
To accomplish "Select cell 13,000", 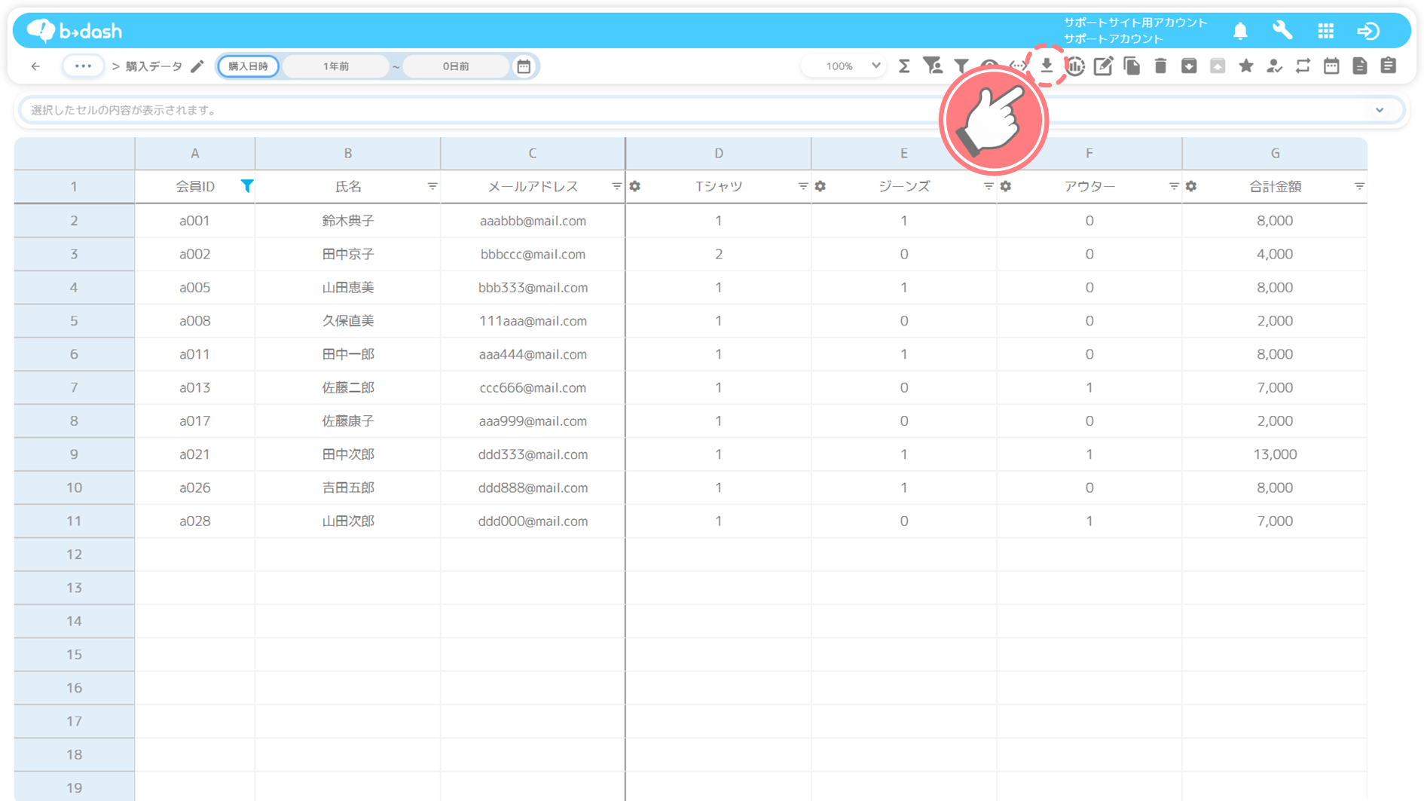I will tap(1275, 454).
